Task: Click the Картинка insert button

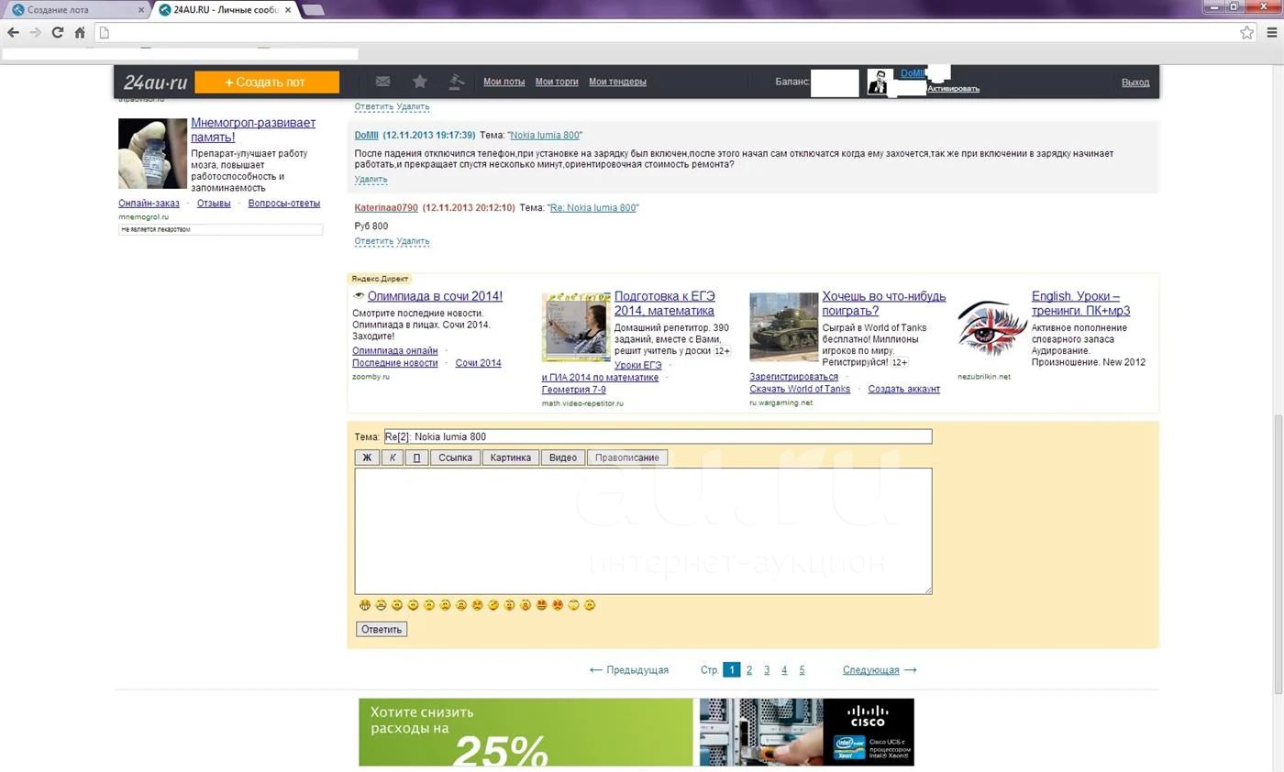Action: 510,458
